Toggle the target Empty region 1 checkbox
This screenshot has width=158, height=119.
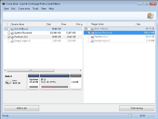click(x=89, y=41)
